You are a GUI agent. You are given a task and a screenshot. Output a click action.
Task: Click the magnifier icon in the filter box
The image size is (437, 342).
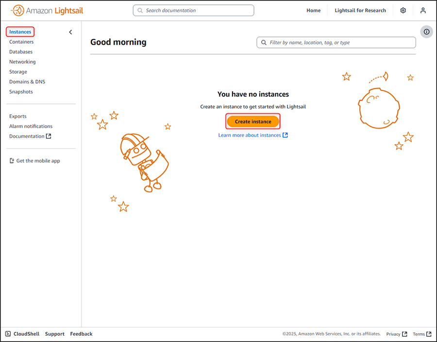263,42
